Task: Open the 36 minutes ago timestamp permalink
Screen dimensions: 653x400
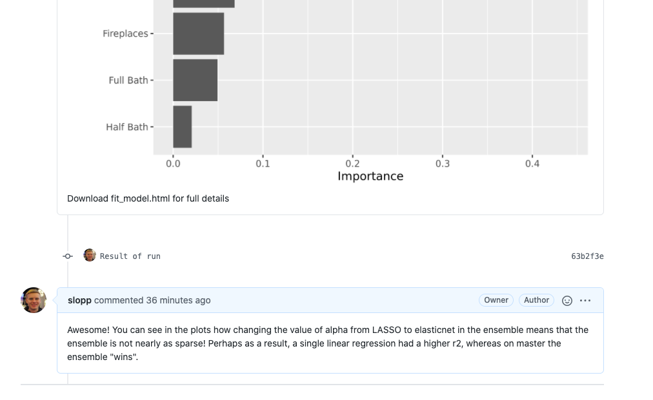Action: pyautogui.click(x=178, y=300)
